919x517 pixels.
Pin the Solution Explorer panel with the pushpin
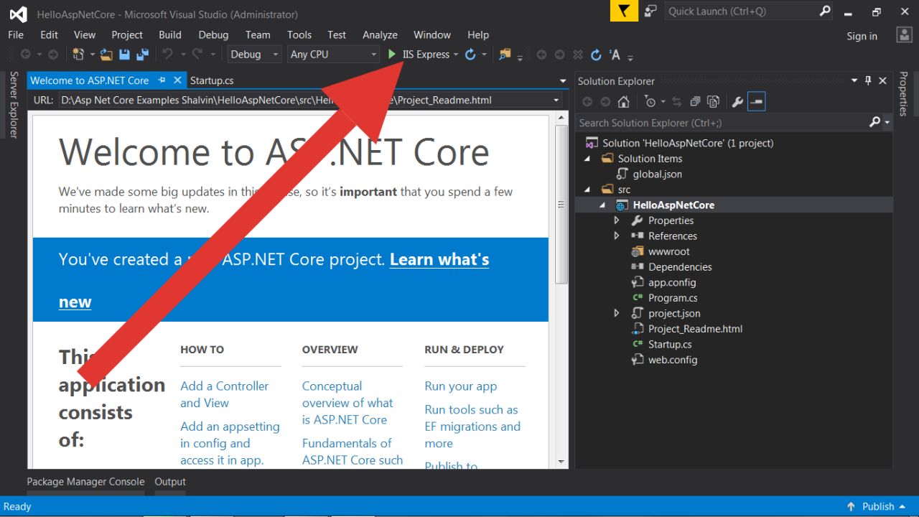[868, 80]
